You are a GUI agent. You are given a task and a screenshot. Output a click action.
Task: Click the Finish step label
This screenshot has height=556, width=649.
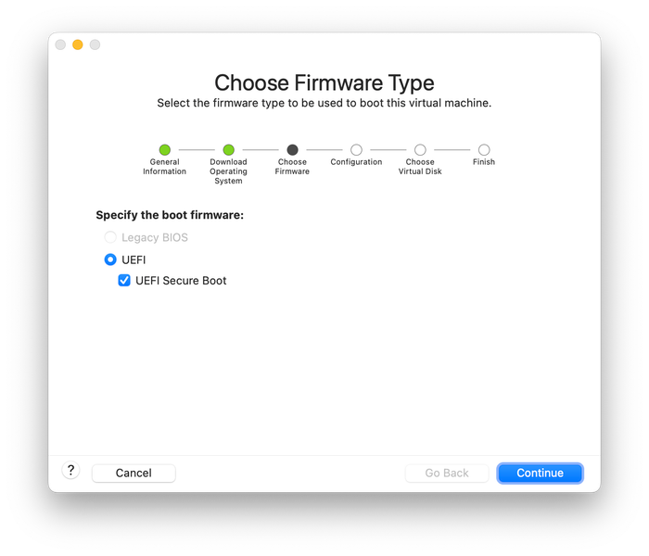pos(484,162)
